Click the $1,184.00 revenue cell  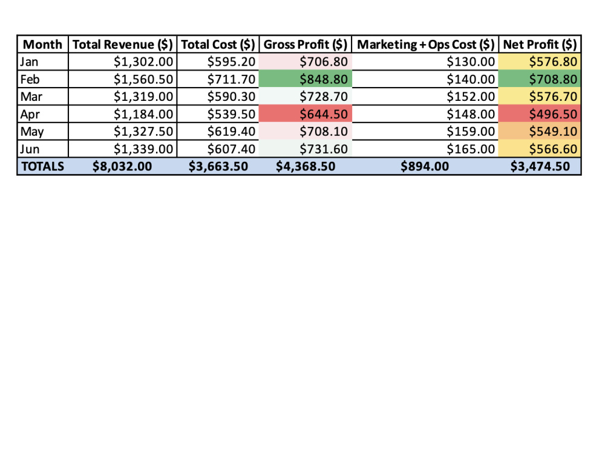(x=123, y=114)
